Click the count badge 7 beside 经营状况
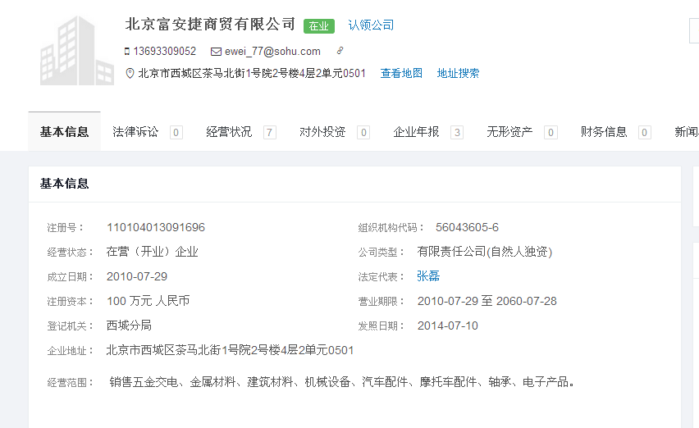Viewport: 699px width, 428px height. click(x=269, y=133)
